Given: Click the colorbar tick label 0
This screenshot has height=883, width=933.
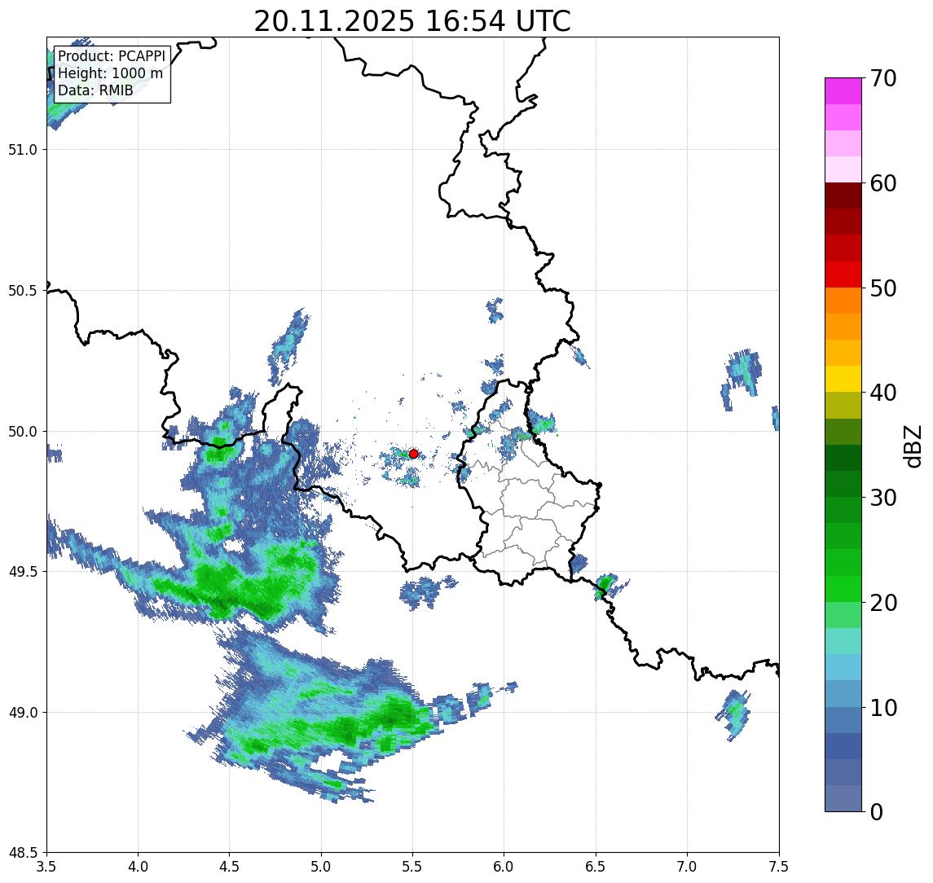Looking at the screenshot, I should point(877,811).
